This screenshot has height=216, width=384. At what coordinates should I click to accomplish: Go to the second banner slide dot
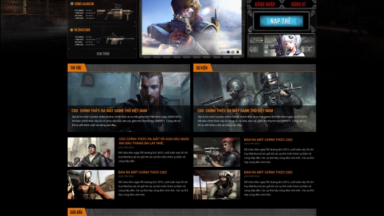pos(233,52)
